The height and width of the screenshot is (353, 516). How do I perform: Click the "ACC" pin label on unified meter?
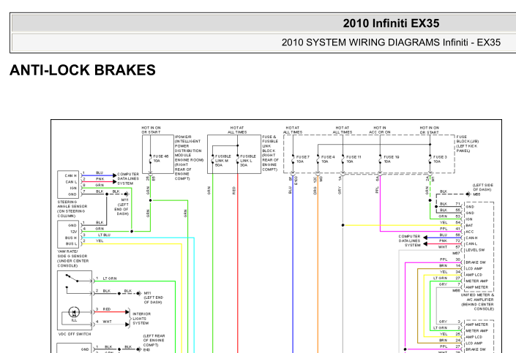[469, 232]
